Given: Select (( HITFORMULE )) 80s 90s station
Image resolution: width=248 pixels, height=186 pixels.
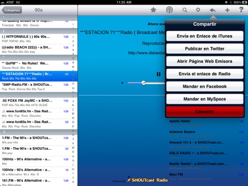Looking at the screenshot, I should pyautogui.click(x=36, y=39).
